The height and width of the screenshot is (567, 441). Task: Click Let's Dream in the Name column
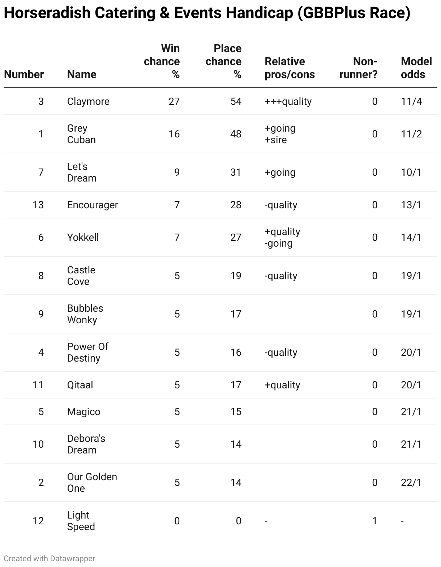pos(82,172)
